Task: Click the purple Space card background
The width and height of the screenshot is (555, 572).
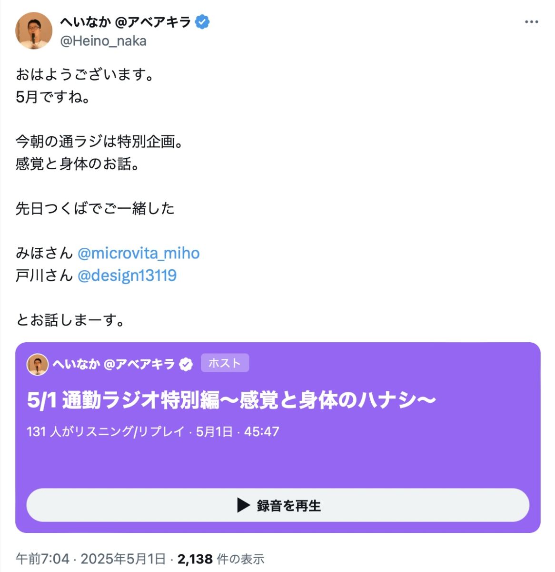Action: (x=278, y=462)
